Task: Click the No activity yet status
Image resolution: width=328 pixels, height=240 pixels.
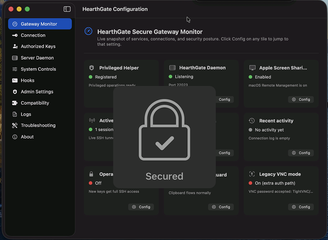Action: 269,130
